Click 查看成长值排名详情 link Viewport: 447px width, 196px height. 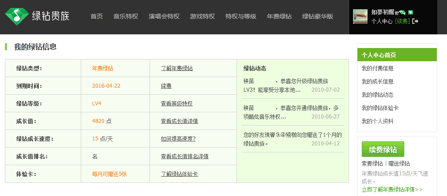(x=185, y=156)
